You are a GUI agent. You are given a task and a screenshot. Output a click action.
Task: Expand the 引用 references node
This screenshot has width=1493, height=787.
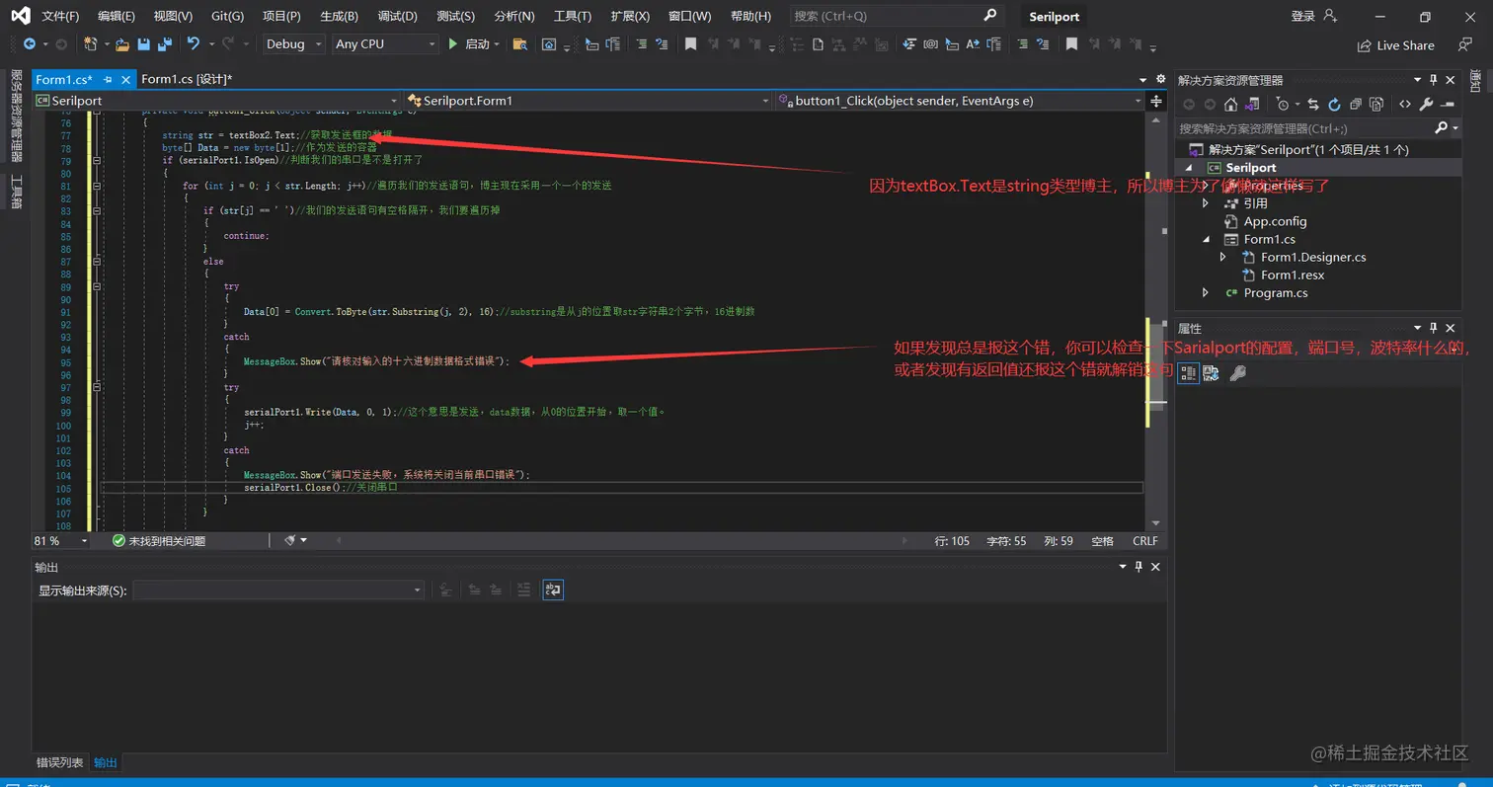(x=1205, y=203)
